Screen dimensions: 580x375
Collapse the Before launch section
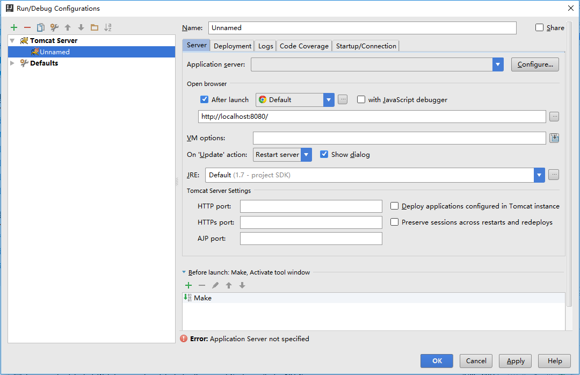point(184,272)
